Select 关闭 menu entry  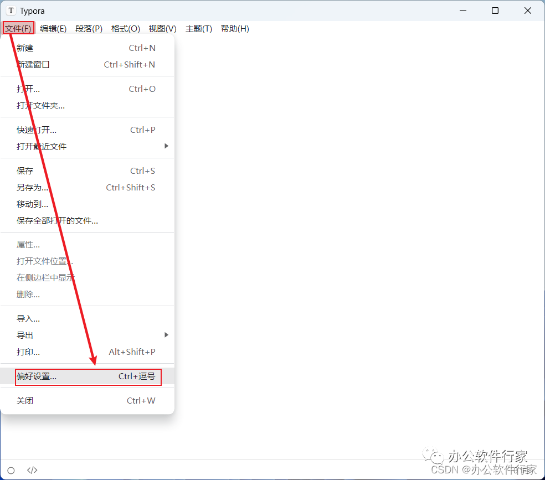pyautogui.click(x=87, y=401)
